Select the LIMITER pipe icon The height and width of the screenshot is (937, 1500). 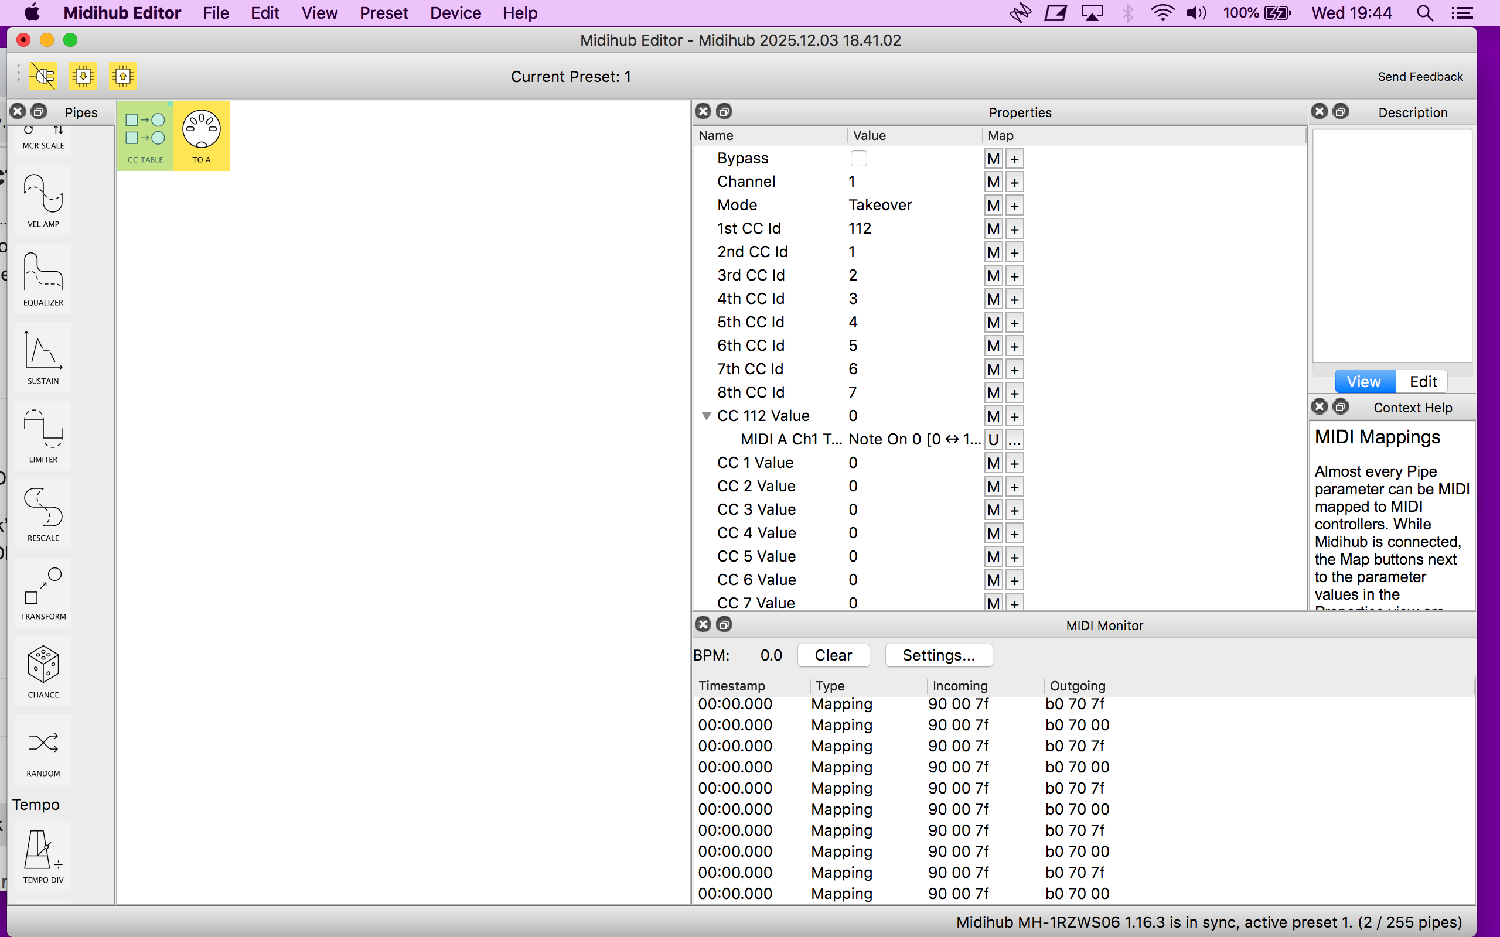pos(43,436)
